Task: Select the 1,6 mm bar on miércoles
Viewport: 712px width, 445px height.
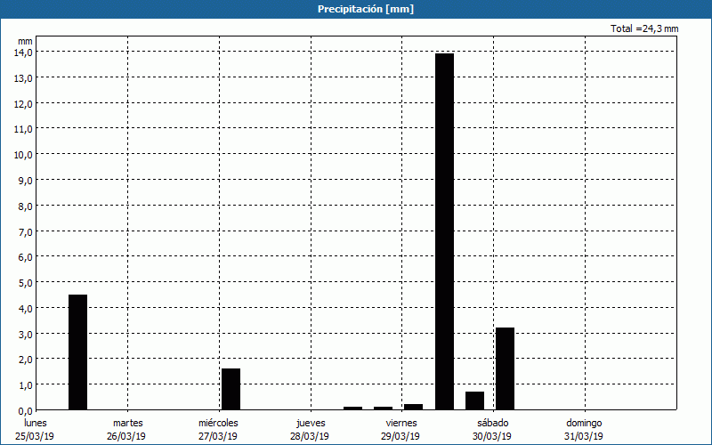Action: [231, 389]
